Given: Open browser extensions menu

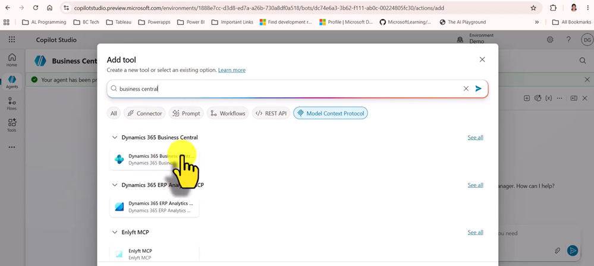Looking at the screenshot, I should pyautogui.click(x=553, y=8).
